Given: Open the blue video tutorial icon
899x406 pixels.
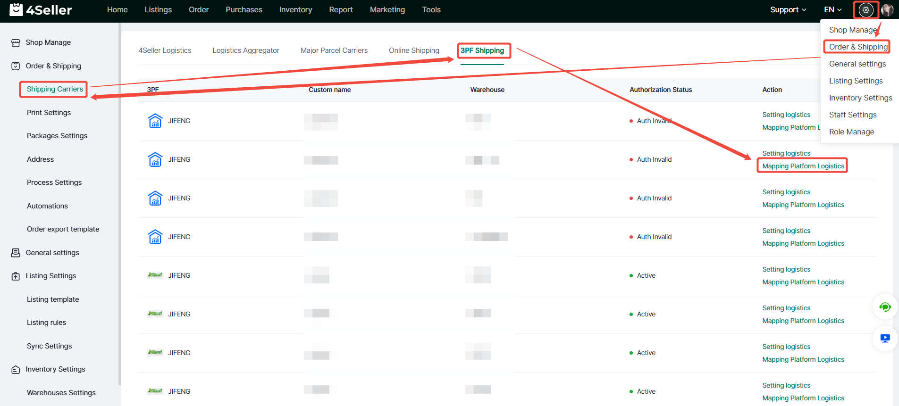Looking at the screenshot, I should point(885,338).
